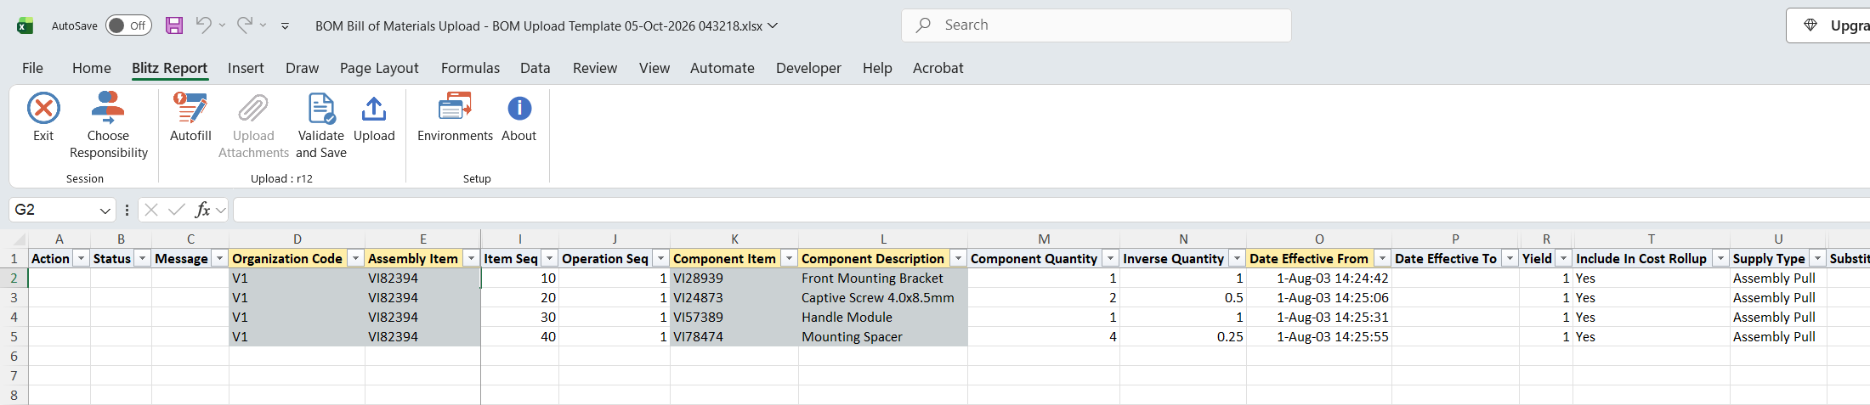Click the Redo arrow

(x=245, y=25)
